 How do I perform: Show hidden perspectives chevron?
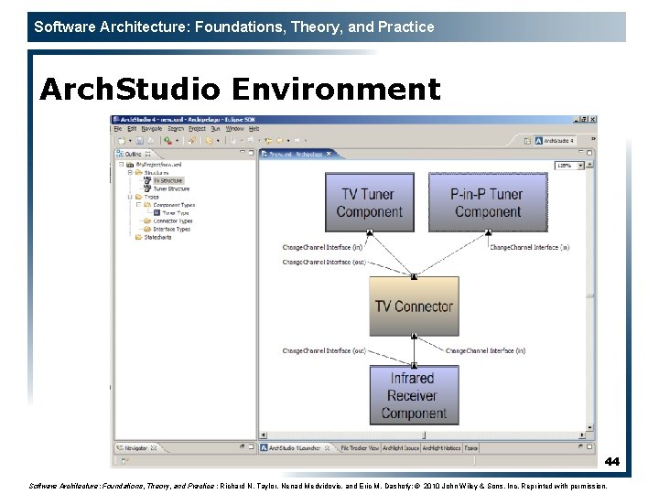[x=593, y=139]
